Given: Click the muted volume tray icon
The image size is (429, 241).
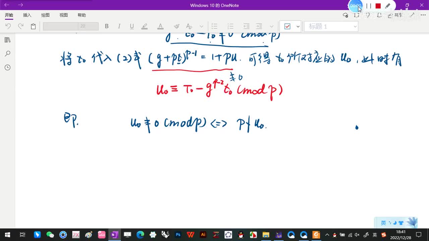Looking at the screenshot, I should pyautogui.click(x=357, y=235).
